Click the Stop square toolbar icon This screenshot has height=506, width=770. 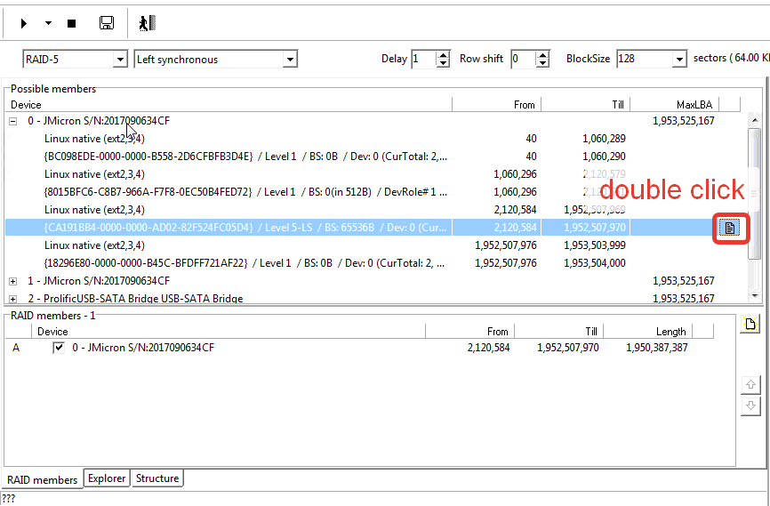click(72, 23)
